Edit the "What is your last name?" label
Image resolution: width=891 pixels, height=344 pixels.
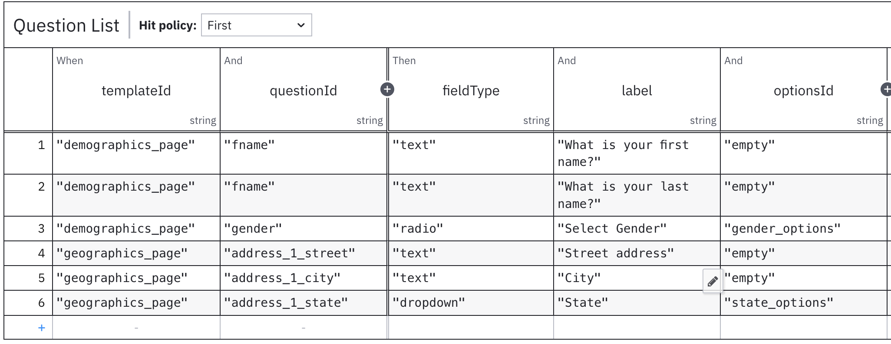(637, 195)
